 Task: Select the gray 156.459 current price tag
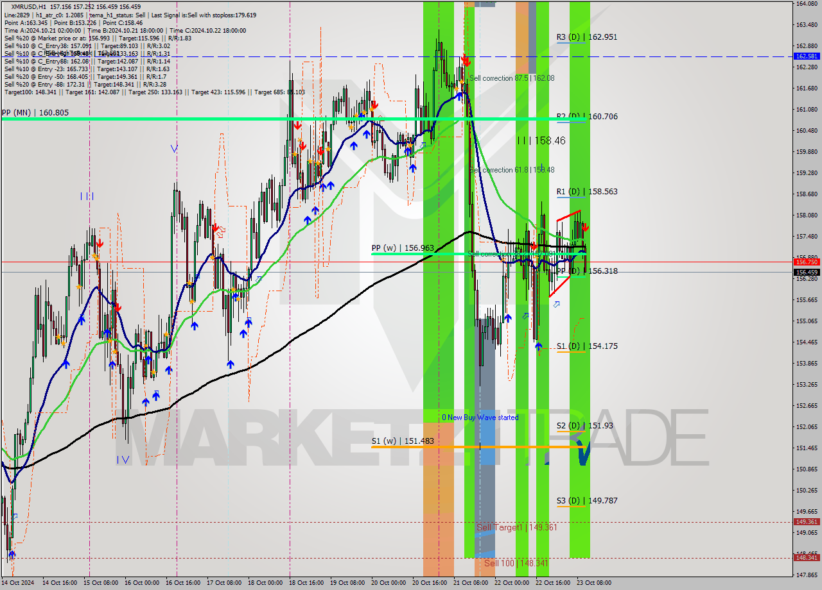pyautogui.click(x=807, y=272)
